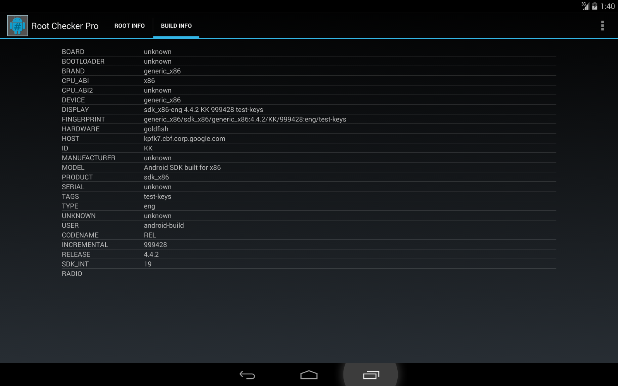Tap the TYPE value eng

coord(149,207)
